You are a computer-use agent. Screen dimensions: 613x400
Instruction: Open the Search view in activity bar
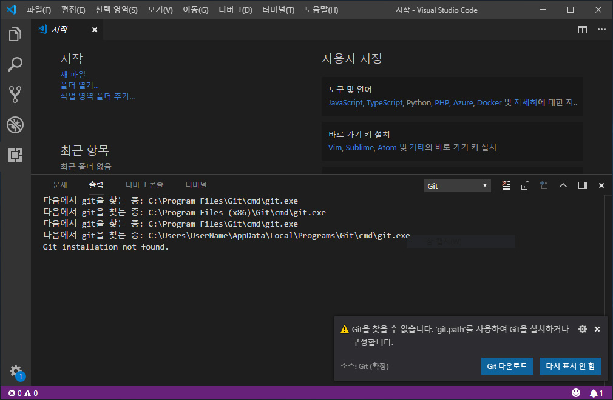[15, 64]
